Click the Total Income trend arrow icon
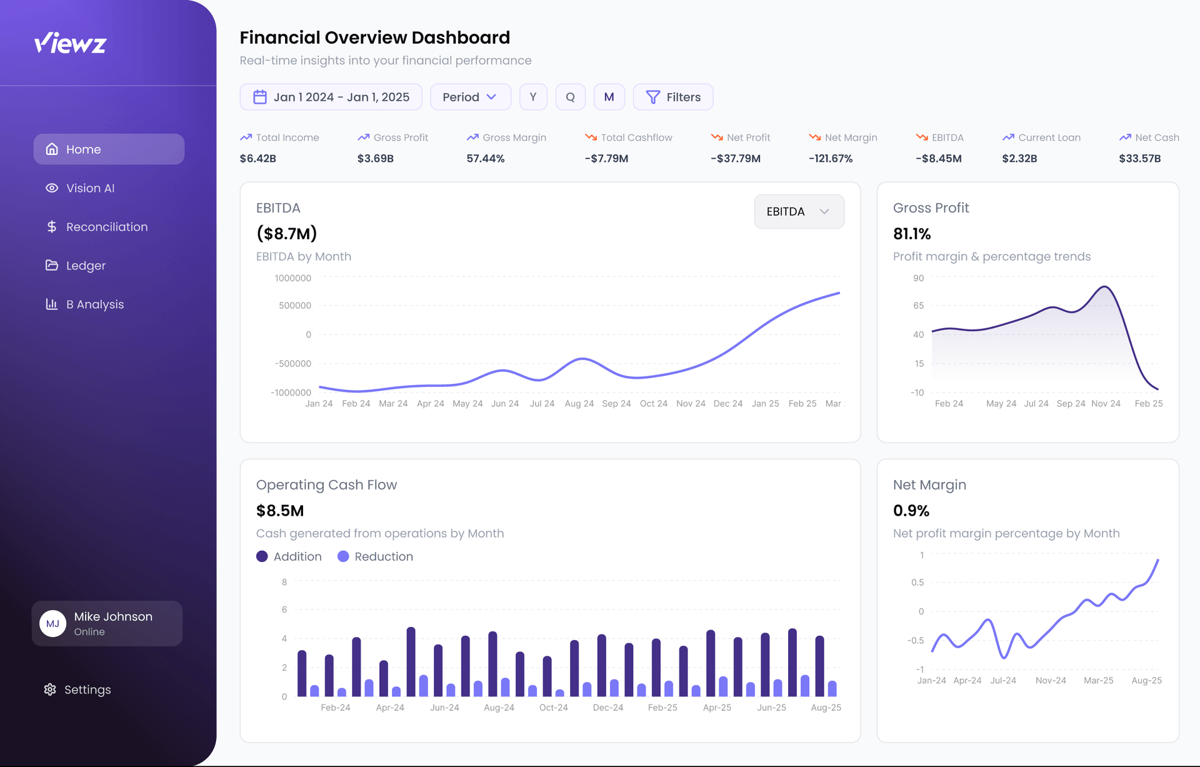 pyautogui.click(x=246, y=137)
